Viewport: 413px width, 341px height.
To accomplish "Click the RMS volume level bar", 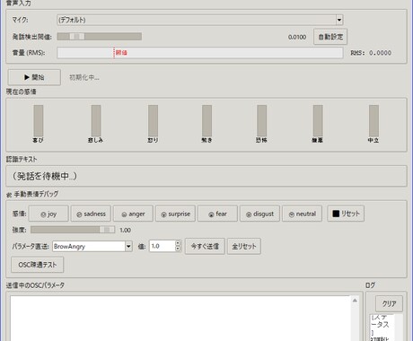I will pyautogui.click(x=200, y=53).
